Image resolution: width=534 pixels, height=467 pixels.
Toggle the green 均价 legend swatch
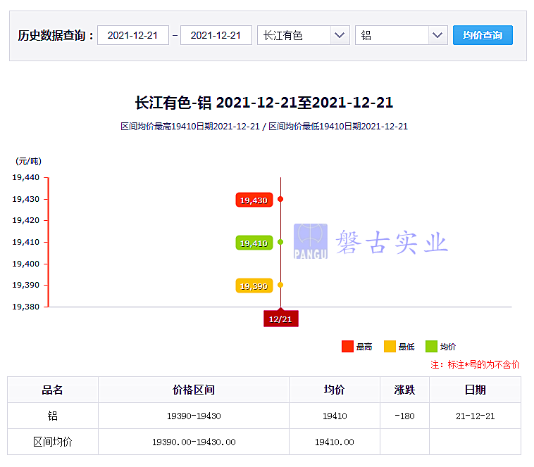[431, 346]
